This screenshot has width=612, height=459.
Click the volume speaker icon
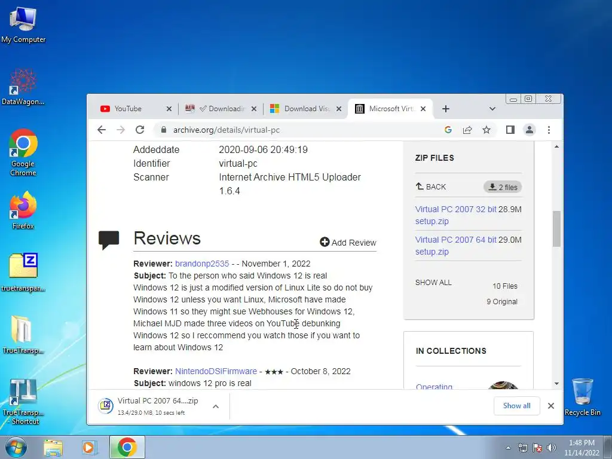(552, 448)
